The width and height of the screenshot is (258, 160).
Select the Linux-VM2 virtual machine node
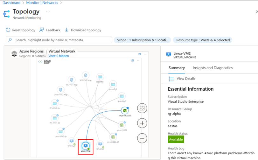(86, 146)
